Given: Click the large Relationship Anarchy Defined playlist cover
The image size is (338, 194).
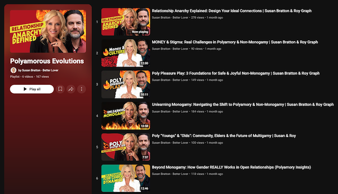Looking at the screenshot, I should click(x=48, y=31).
